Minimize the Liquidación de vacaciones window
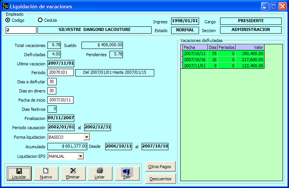Image resolution: width=289 pixels, height=188 pixels. (265, 6)
